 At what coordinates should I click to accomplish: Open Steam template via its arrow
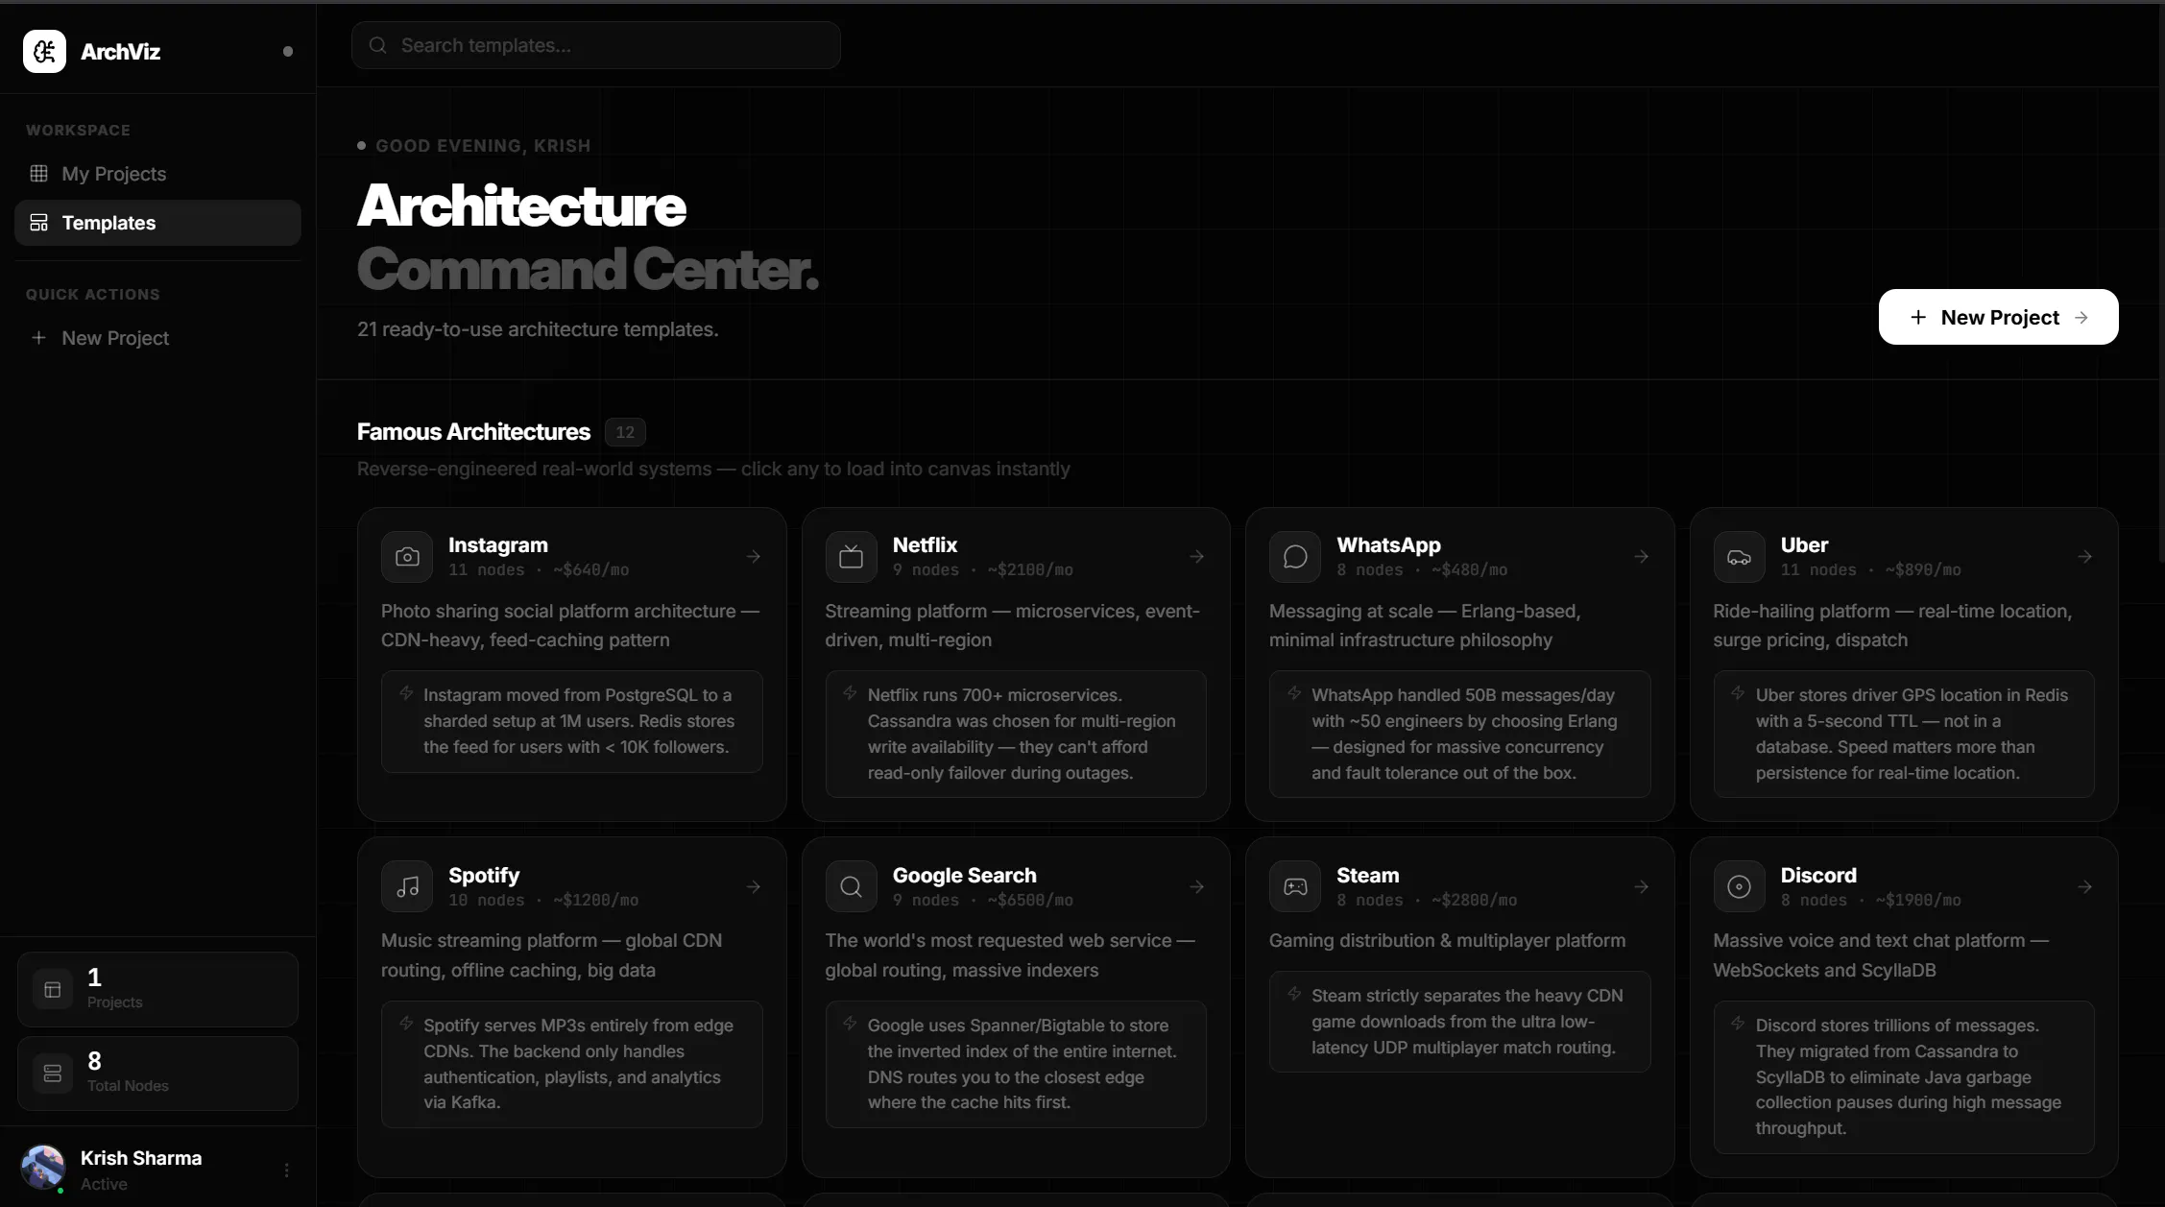coord(1641,886)
